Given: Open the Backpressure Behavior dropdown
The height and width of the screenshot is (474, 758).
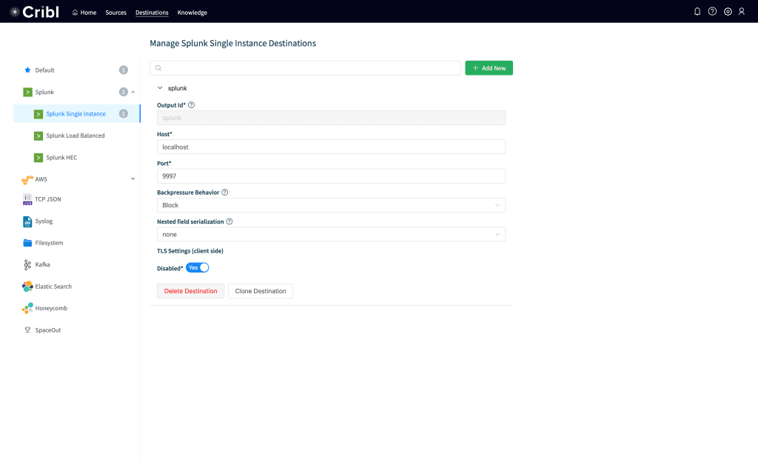Looking at the screenshot, I should click(331, 205).
